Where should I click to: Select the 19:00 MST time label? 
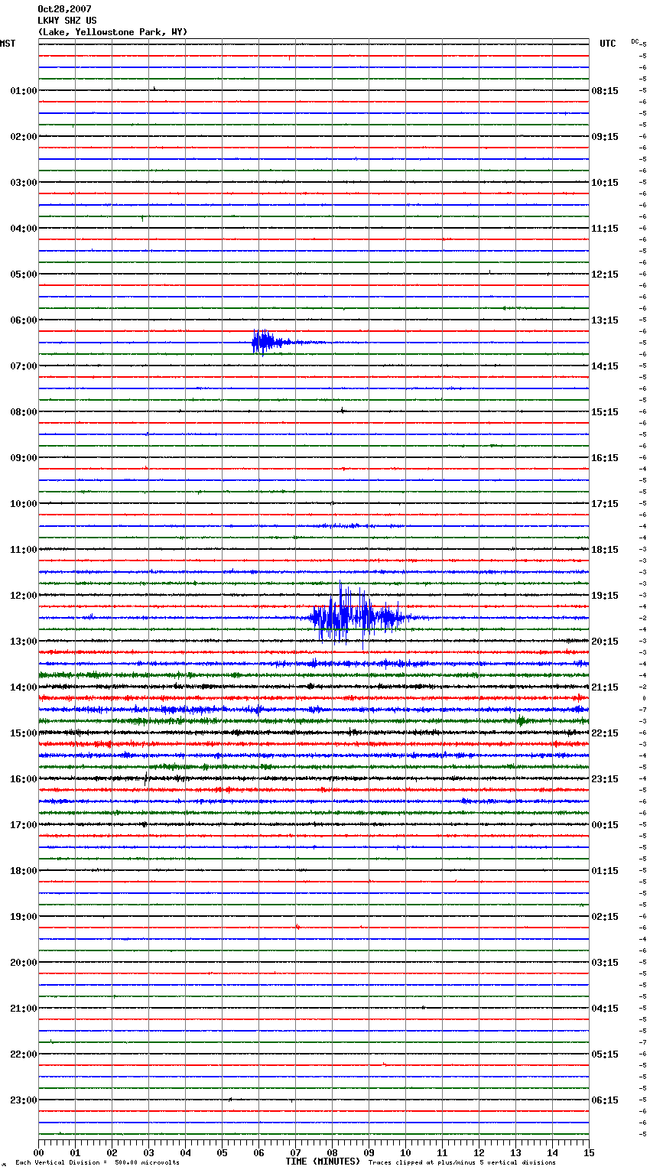pos(24,917)
